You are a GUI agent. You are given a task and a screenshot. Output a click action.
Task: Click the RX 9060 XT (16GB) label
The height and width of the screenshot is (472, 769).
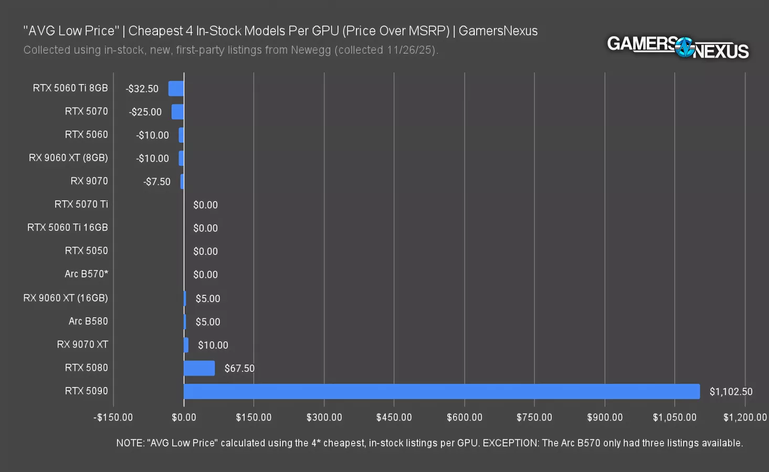pos(66,298)
